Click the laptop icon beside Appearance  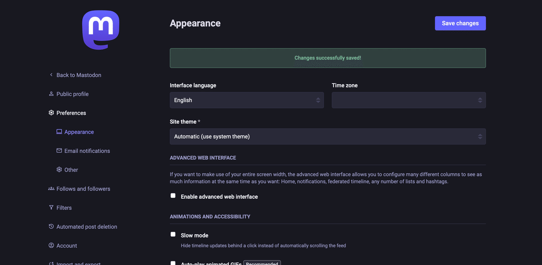(59, 132)
